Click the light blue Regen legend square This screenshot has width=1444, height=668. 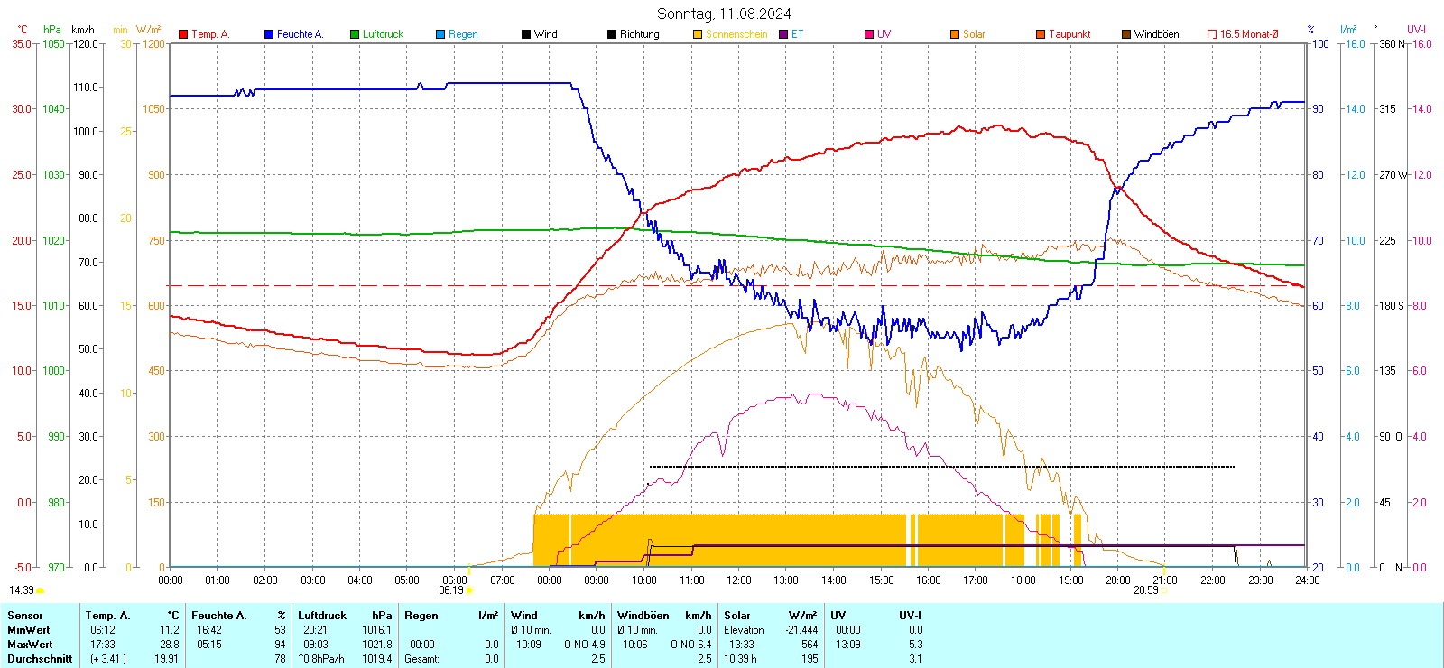(x=440, y=34)
